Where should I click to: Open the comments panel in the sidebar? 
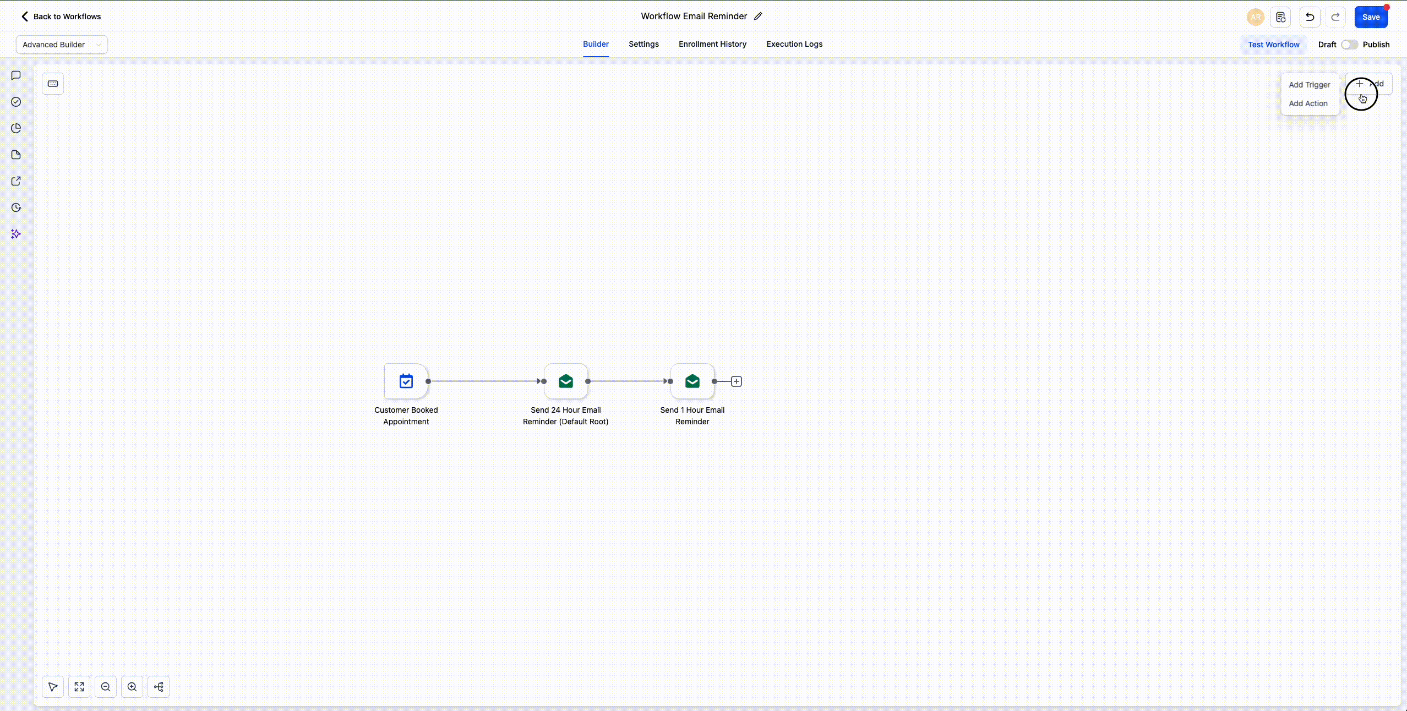click(x=16, y=75)
